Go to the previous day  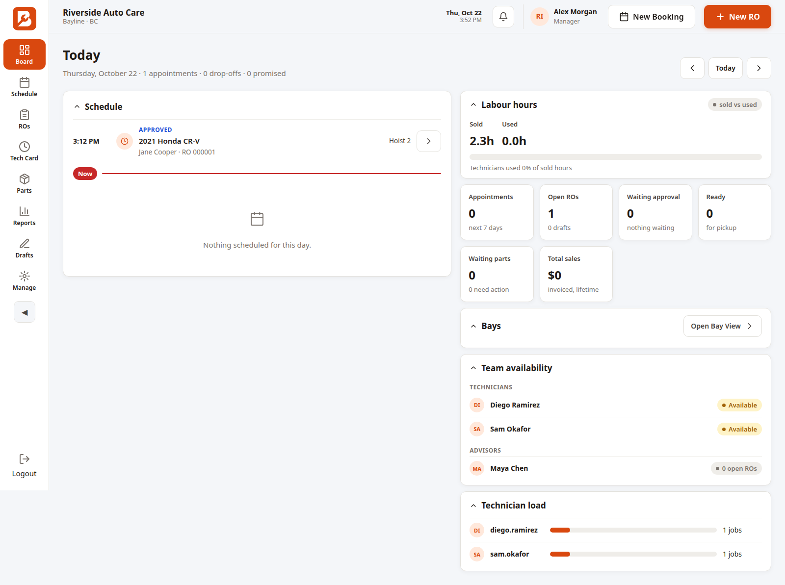coord(692,68)
